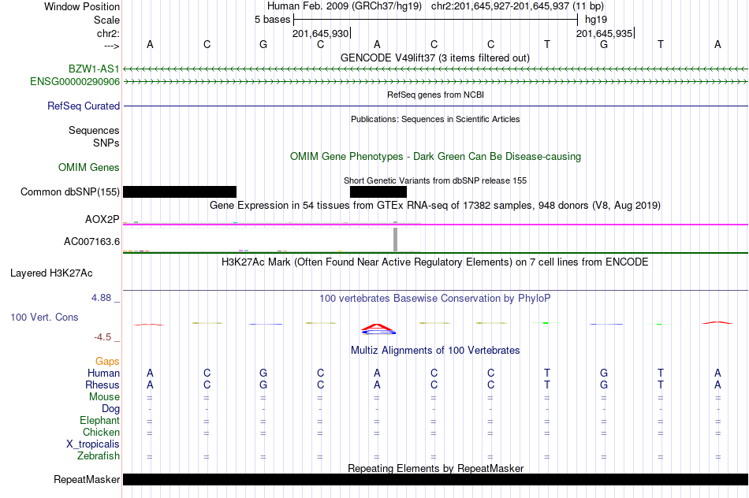Click the AOX2P expression track label
The height and width of the screenshot is (498, 749).
click(x=102, y=220)
